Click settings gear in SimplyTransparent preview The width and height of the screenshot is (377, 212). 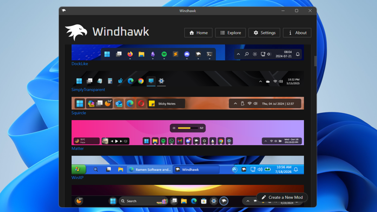click(162, 81)
